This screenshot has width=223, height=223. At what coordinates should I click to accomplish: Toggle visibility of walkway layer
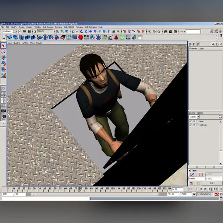191,125
